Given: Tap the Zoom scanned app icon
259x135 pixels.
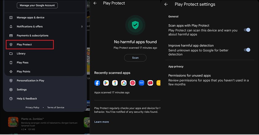Looking at the screenshot, I should [141, 83].
